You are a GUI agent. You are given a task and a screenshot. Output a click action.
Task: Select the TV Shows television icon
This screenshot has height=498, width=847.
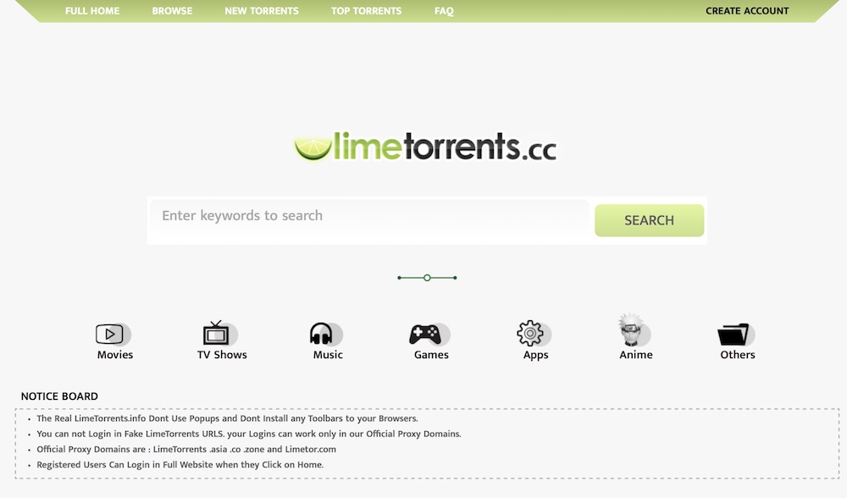(219, 333)
